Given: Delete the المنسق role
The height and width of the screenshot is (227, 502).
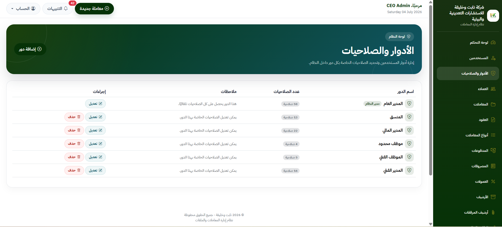Looking at the screenshot, I should (74, 117).
